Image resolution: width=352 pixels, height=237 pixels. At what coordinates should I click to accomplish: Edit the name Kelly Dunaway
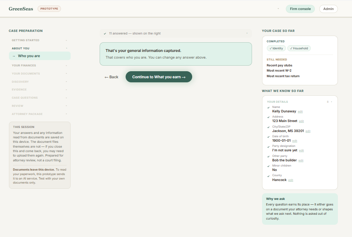(300, 112)
